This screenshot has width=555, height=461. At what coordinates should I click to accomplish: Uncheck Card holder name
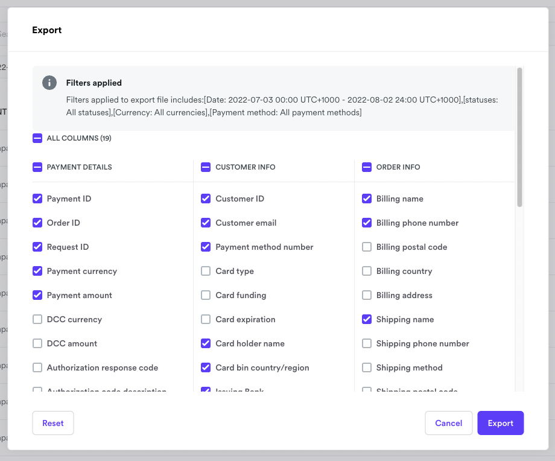pyautogui.click(x=206, y=343)
